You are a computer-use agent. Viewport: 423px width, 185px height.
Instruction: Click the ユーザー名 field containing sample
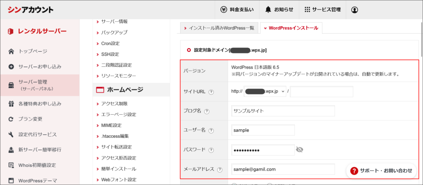click(263, 130)
